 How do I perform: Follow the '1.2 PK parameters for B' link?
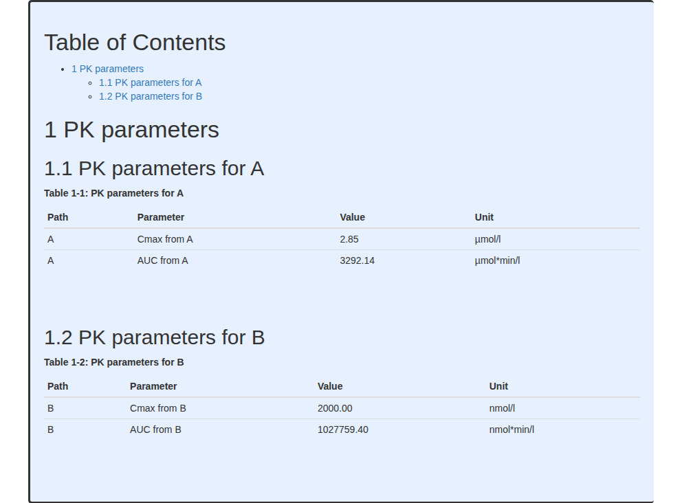pyautogui.click(x=151, y=96)
